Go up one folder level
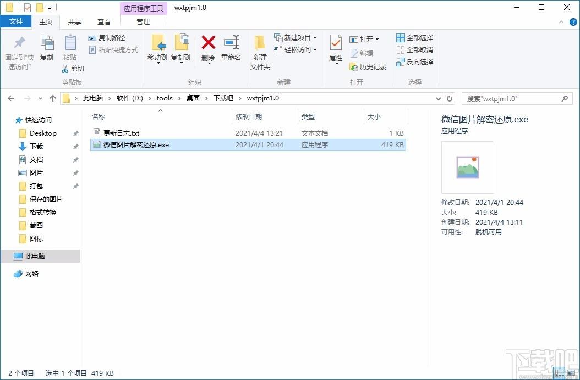Viewport: 580px width, 380px height. (x=52, y=98)
